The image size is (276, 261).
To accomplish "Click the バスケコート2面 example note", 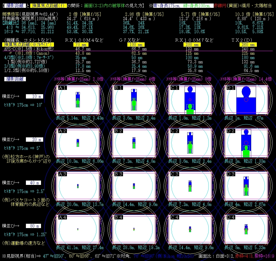I will click(x=26, y=202).
